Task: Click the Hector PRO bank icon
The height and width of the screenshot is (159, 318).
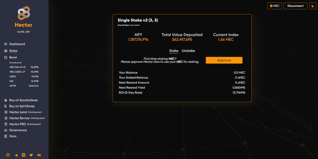Action: pyautogui.click(x=6, y=124)
